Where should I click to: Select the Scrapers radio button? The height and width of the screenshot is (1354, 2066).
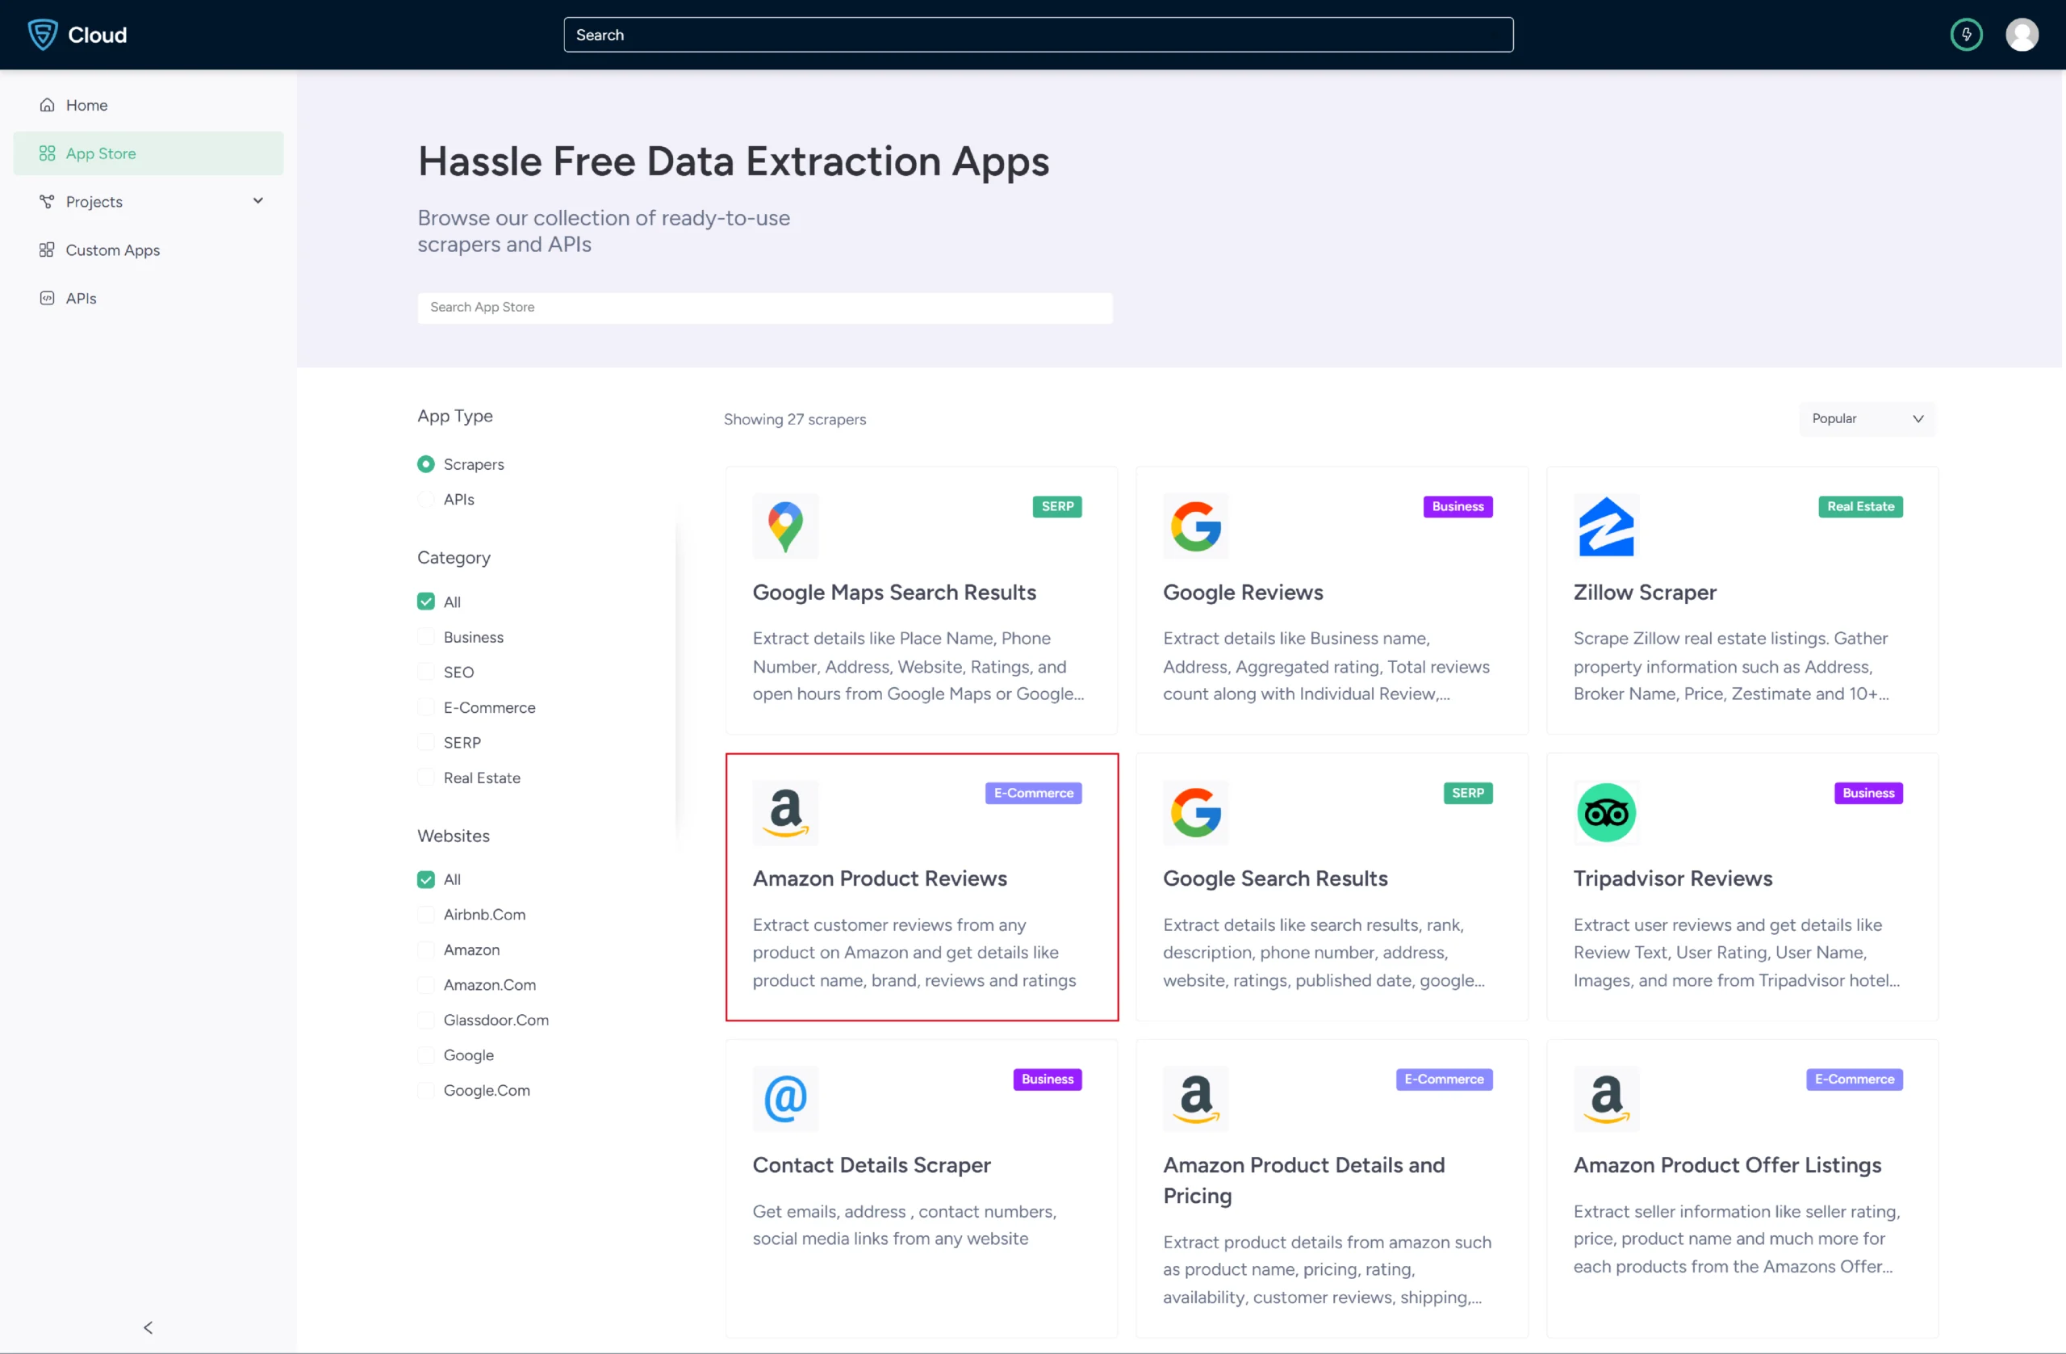tap(425, 463)
